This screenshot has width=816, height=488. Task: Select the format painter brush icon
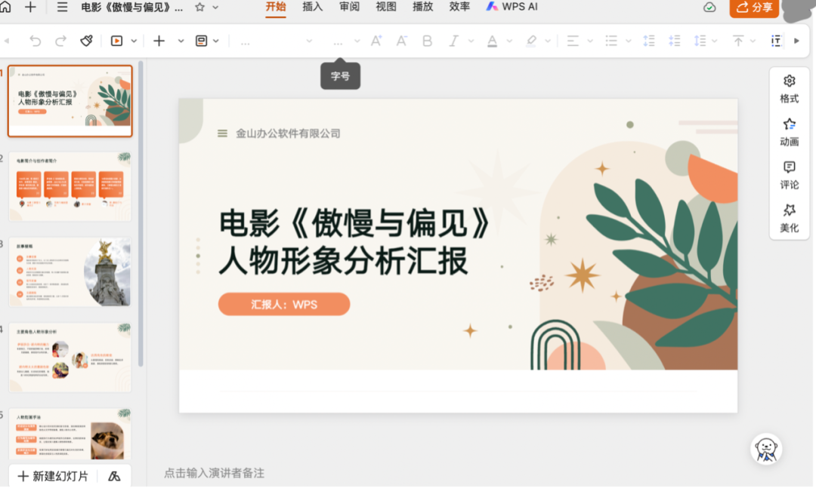pyautogui.click(x=86, y=41)
